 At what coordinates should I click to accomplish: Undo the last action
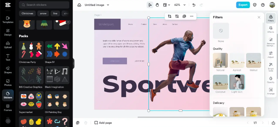194,5
